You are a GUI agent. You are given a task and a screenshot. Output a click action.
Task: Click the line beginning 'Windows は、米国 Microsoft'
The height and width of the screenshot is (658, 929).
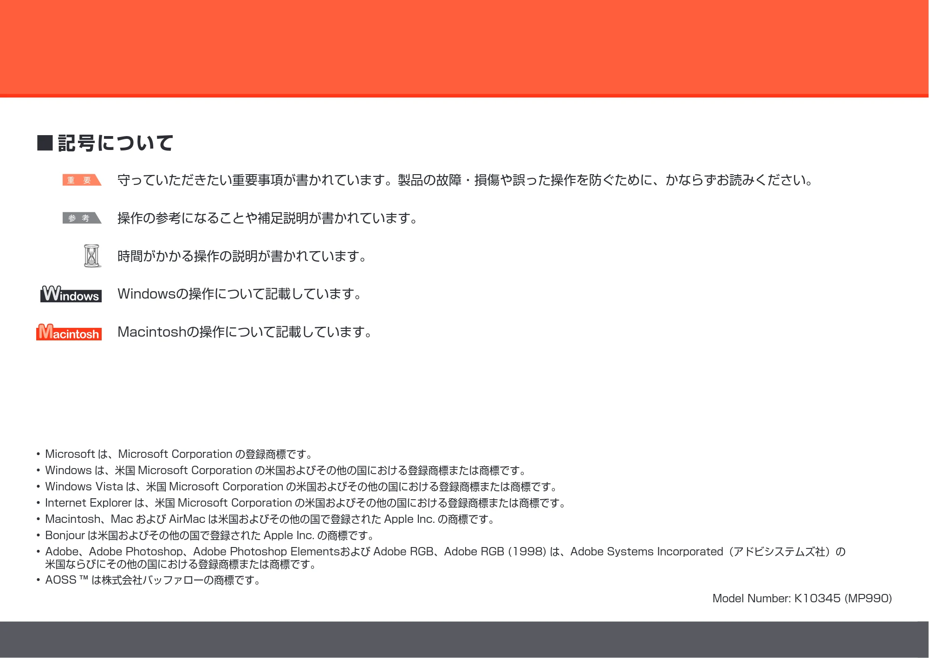(286, 470)
